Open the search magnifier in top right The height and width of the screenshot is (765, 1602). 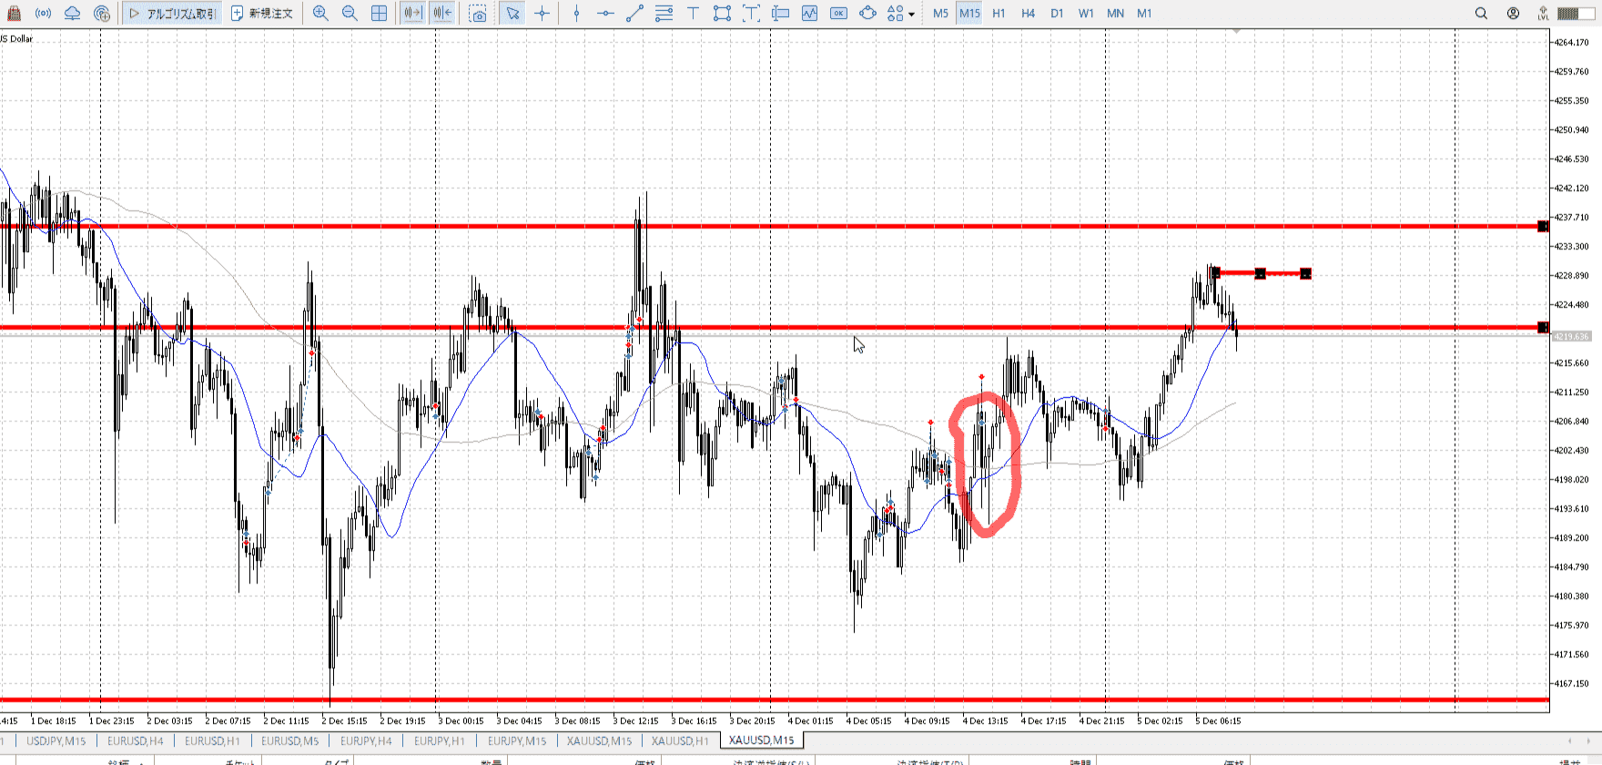click(1481, 14)
